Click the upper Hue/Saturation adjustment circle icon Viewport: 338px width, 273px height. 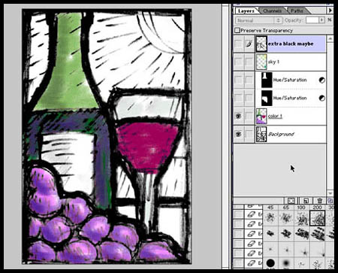tap(322, 80)
